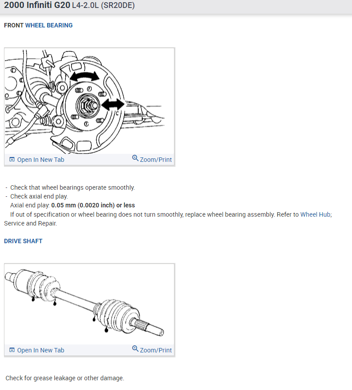The width and height of the screenshot is (352, 390).
Task: Open wheel bearing image via Open In New Tab text
Action: tap(41, 160)
